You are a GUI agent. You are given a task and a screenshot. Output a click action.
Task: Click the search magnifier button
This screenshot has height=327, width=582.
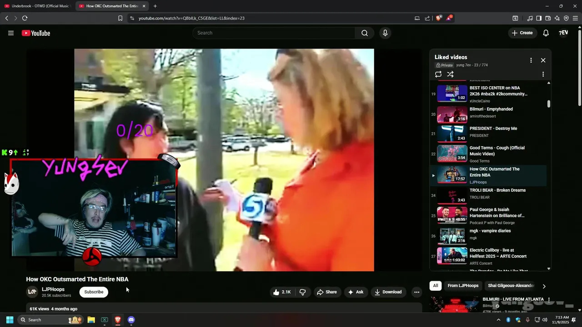365,33
